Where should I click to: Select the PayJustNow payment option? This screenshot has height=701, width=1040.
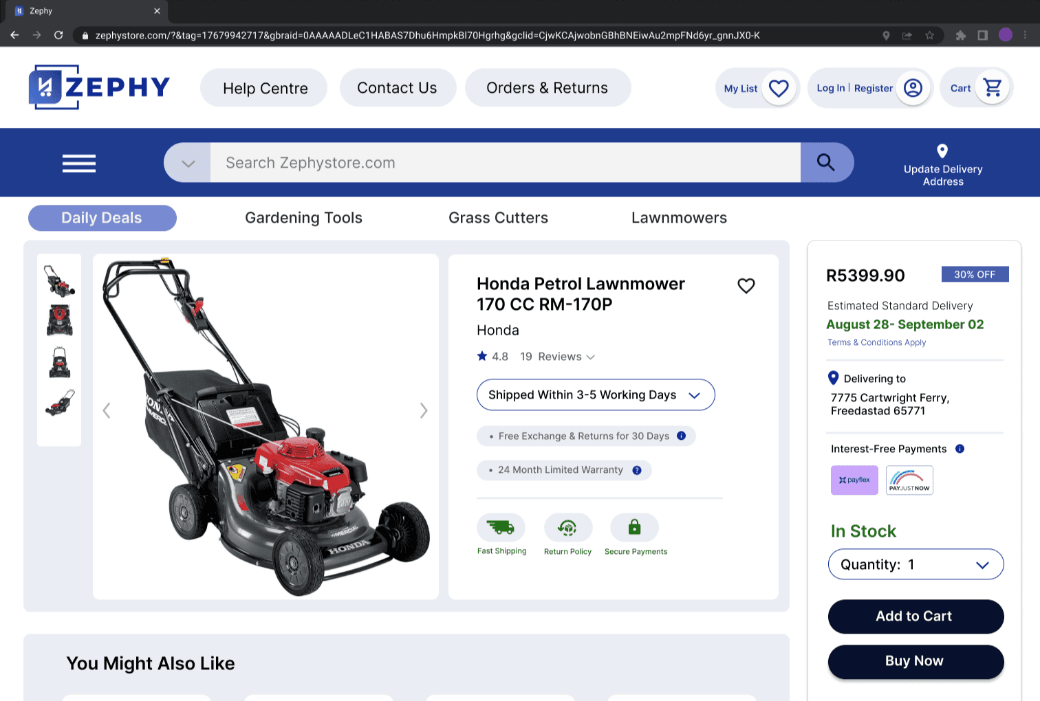point(909,480)
